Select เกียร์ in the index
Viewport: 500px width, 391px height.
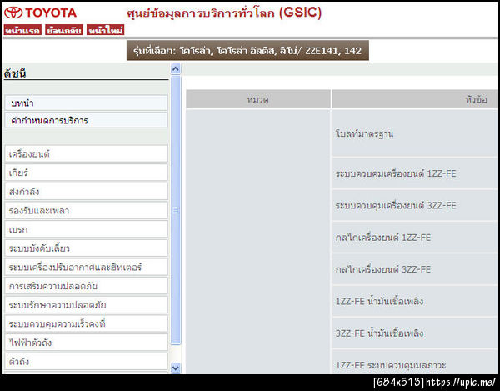click(86, 173)
